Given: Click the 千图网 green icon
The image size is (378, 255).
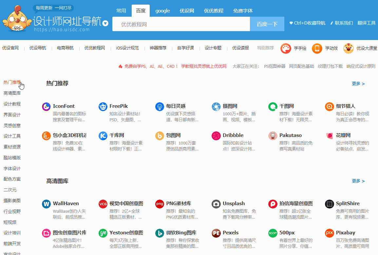Looking at the screenshot, I should (273, 107).
